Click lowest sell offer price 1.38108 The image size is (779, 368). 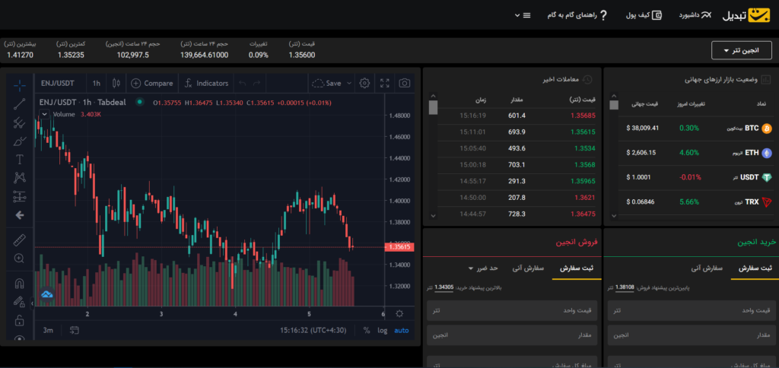click(x=625, y=287)
